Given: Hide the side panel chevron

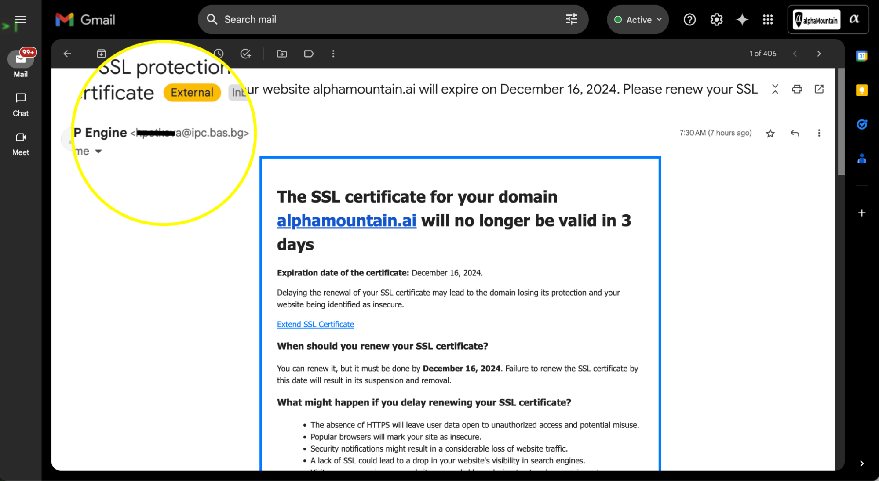Looking at the screenshot, I should pyautogui.click(x=861, y=463).
